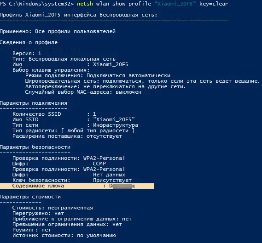Image resolution: width=262 pixels, height=243 pixels.
Task: Click the heading 'Параметры подключения'
Action: tap(34, 103)
